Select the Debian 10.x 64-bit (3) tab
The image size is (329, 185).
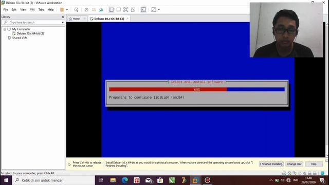coord(109,18)
